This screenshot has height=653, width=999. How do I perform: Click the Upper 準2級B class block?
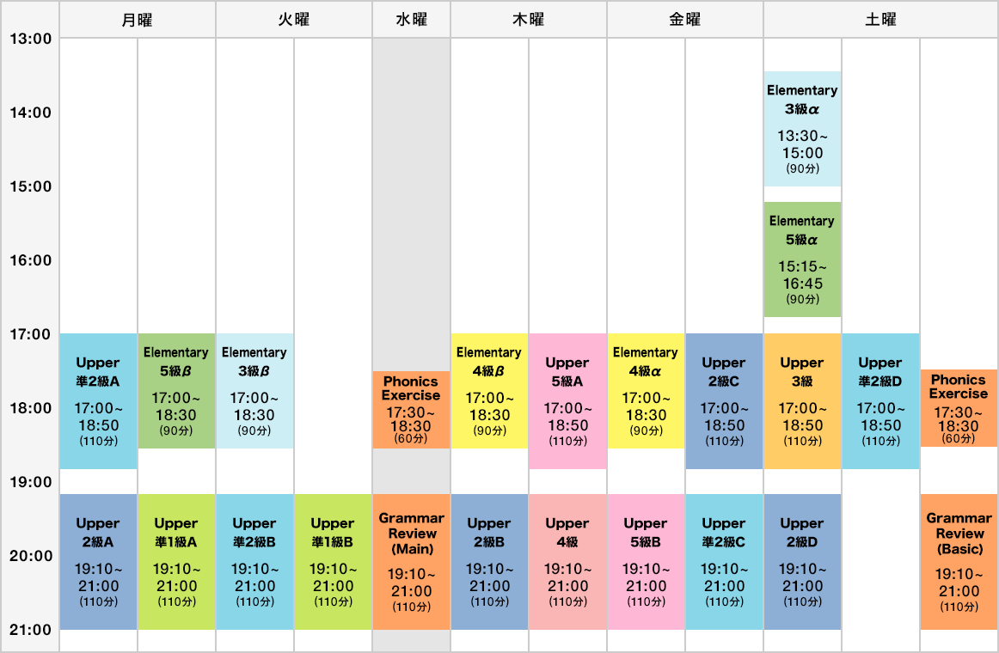[254, 561]
